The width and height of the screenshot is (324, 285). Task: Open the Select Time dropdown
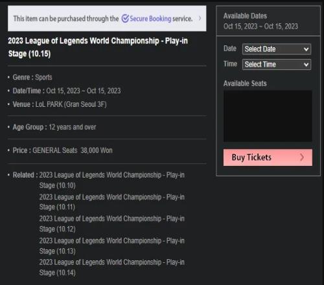pos(277,64)
